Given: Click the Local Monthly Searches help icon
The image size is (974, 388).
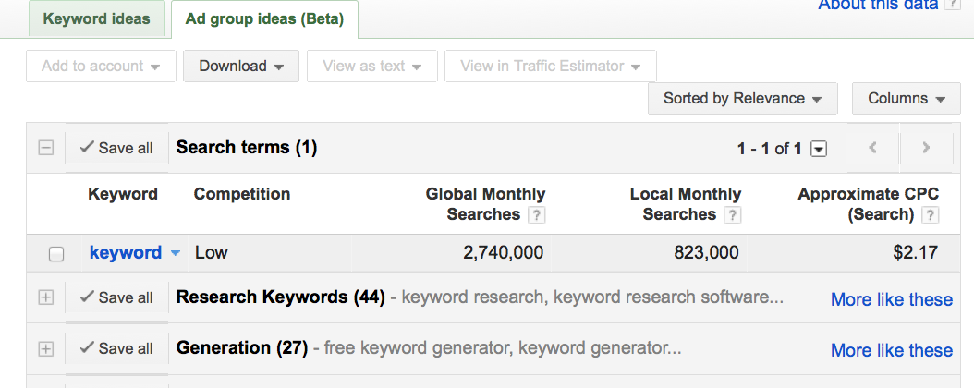Looking at the screenshot, I should pyautogui.click(x=733, y=215).
